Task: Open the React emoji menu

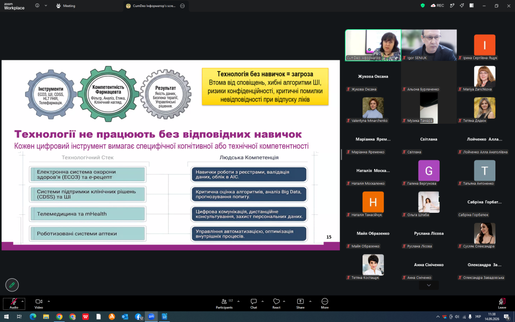Action: (x=276, y=303)
